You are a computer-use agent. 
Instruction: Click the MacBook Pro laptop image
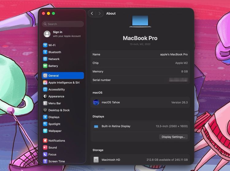pos(140,21)
